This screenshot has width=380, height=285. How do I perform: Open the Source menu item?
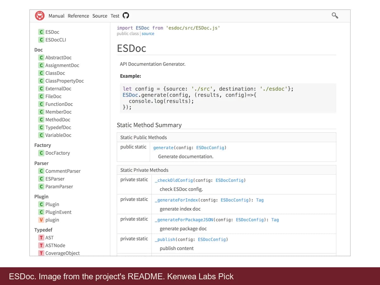click(x=100, y=16)
